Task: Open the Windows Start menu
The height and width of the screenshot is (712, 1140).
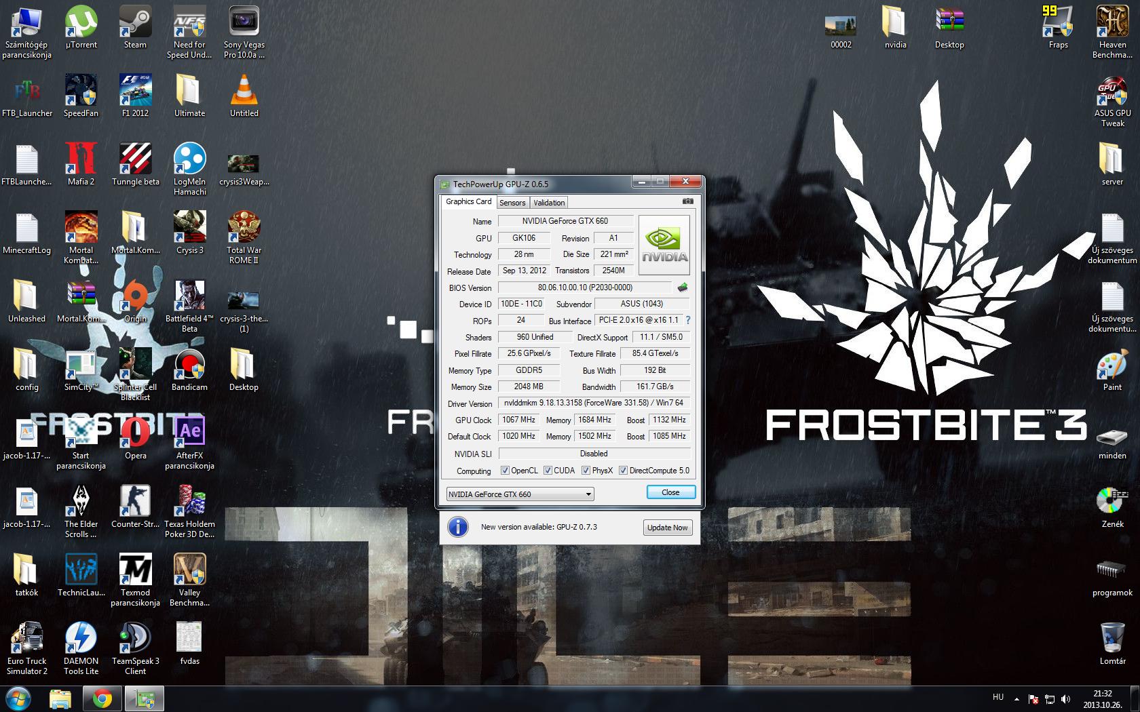Action: click(x=18, y=698)
